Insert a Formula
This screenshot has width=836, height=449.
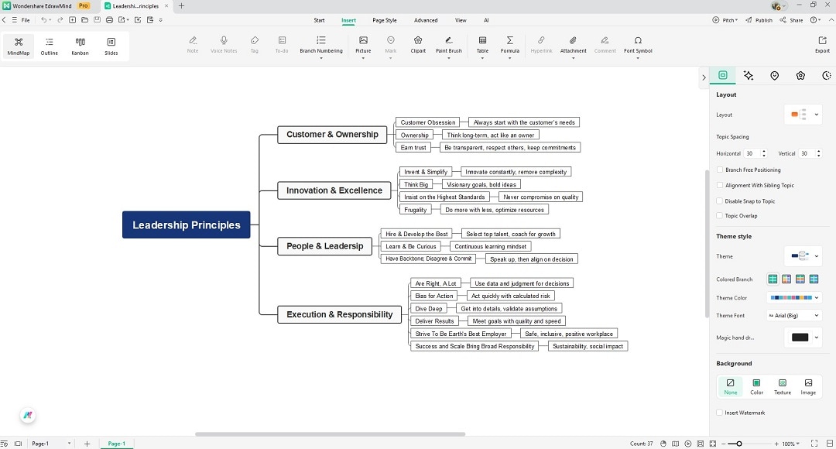click(x=510, y=45)
